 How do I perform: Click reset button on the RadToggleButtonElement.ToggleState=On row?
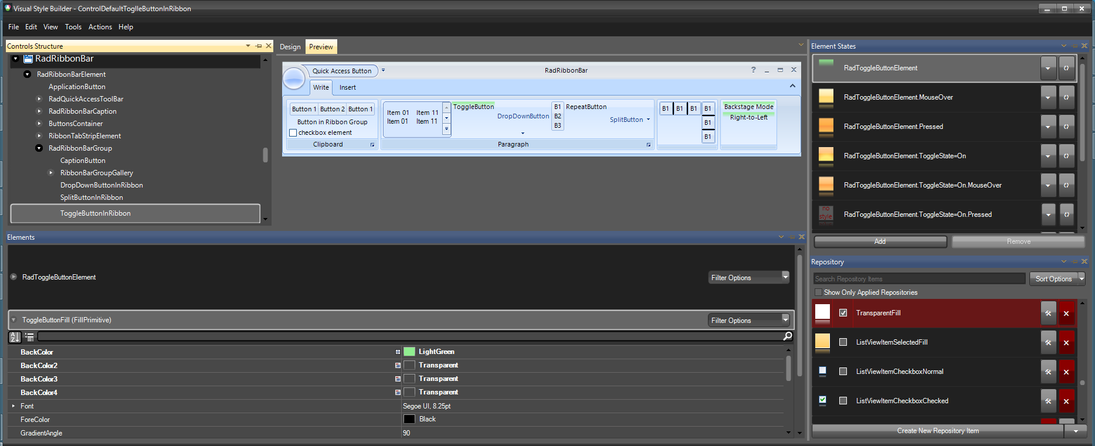[1066, 156]
